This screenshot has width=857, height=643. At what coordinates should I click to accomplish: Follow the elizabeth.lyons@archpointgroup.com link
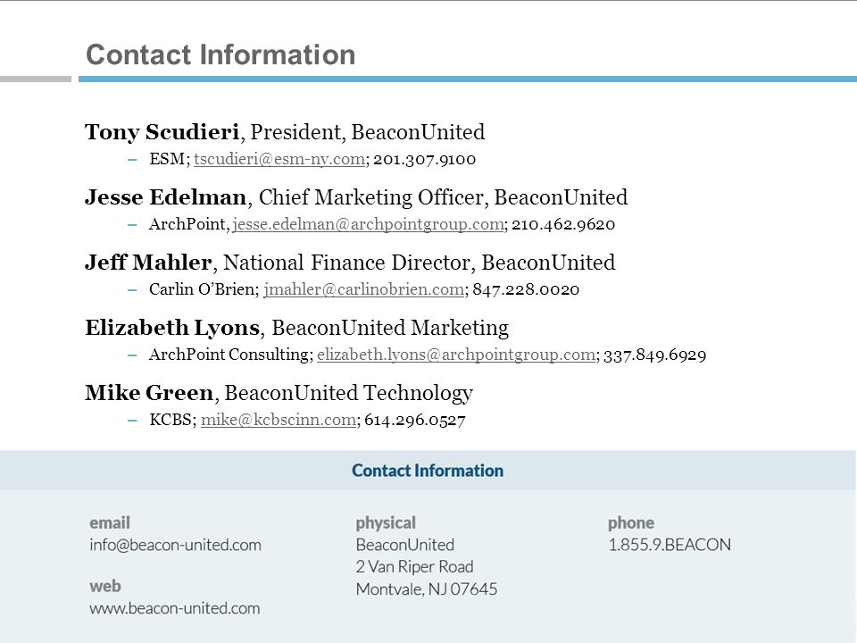coord(456,355)
